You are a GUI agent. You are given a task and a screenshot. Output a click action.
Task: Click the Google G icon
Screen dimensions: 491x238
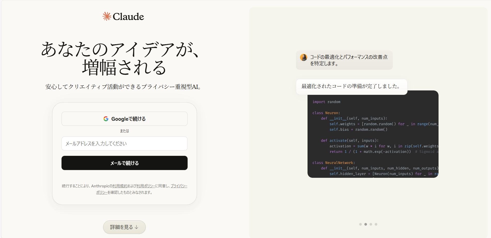[x=106, y=119]
